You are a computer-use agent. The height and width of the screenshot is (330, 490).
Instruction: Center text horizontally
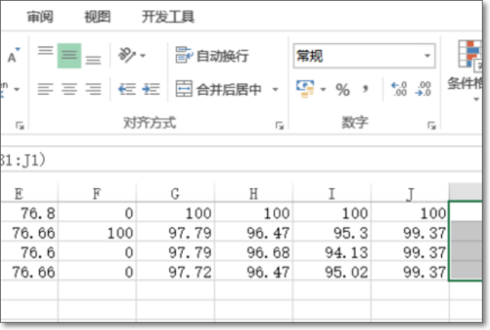(69, 89)
